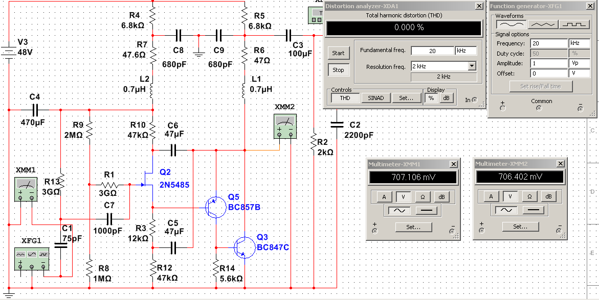
Task: Click Stop in Distortion analyzer
Action: click(338, 70)
